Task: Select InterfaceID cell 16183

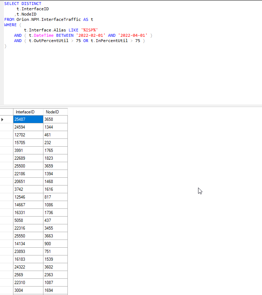Action: click(28, 259)
